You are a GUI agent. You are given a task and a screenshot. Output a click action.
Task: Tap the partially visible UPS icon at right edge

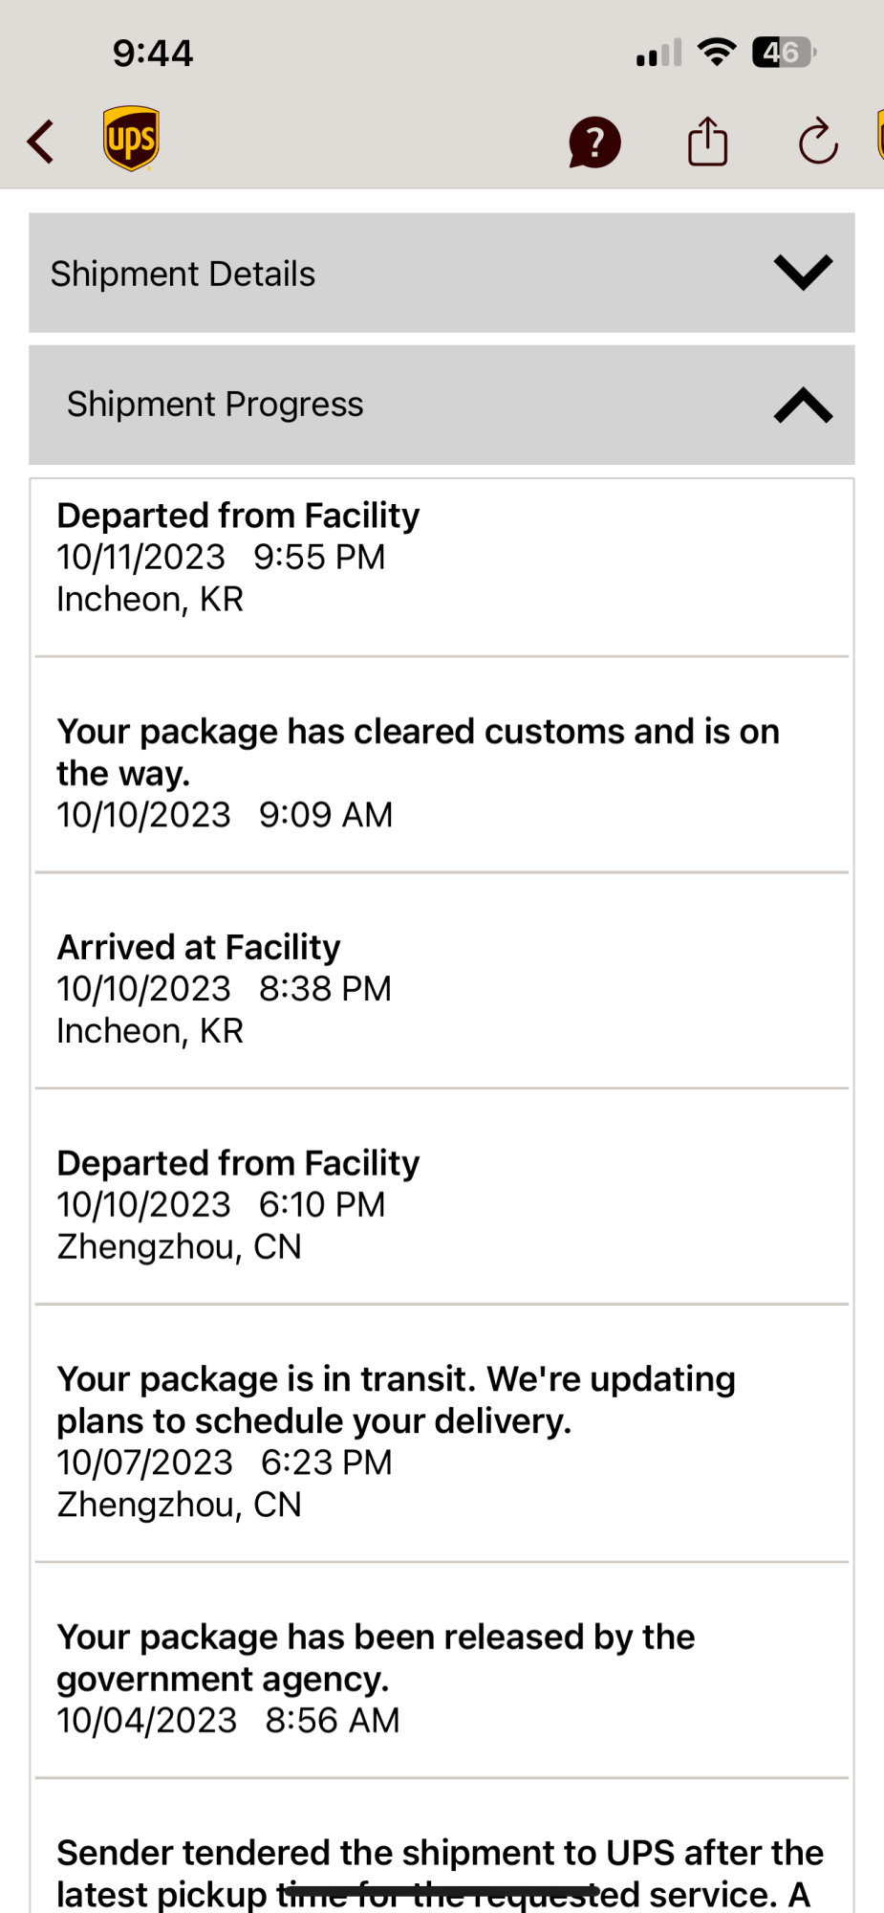(878, 136)
